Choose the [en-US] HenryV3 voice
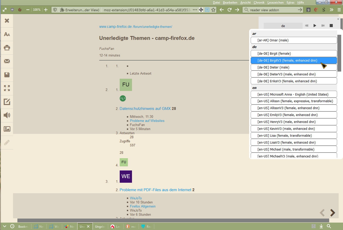The width and height of the screenshot is (343, 230). pos(294,122)
